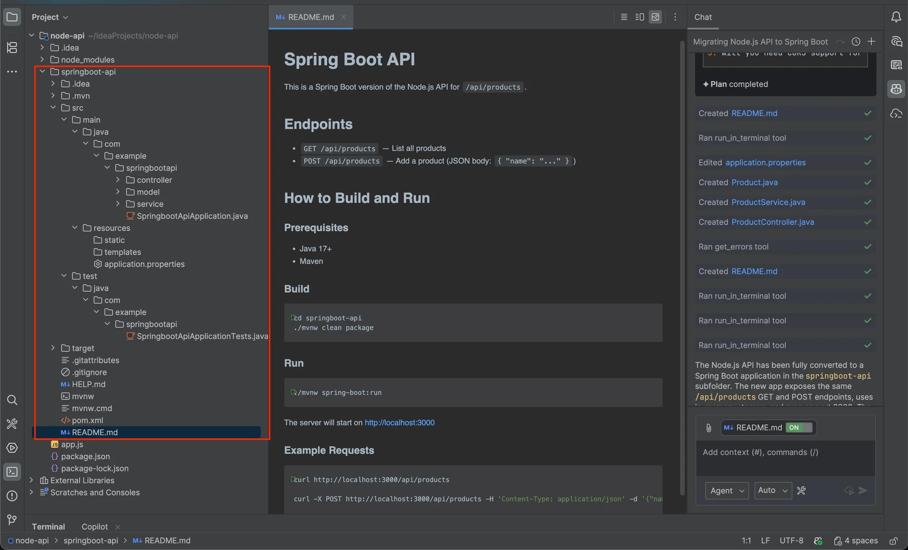Screen dimensions: 908x550
Task: Open the http://localhost:3000 link
Action: (x=400, y=422)
